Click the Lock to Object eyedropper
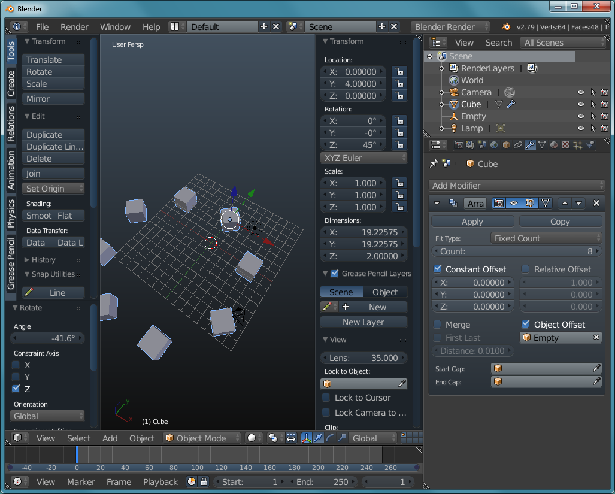The width and height of the screenshot is (615, 494). 402,384
